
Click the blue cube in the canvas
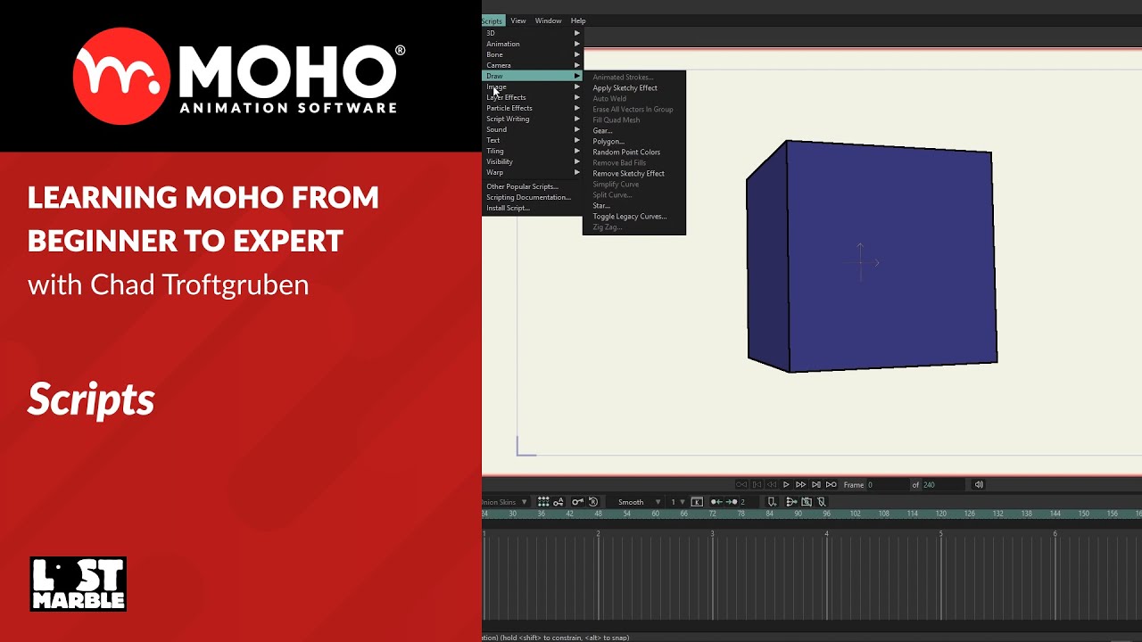(x=872, y=256)
